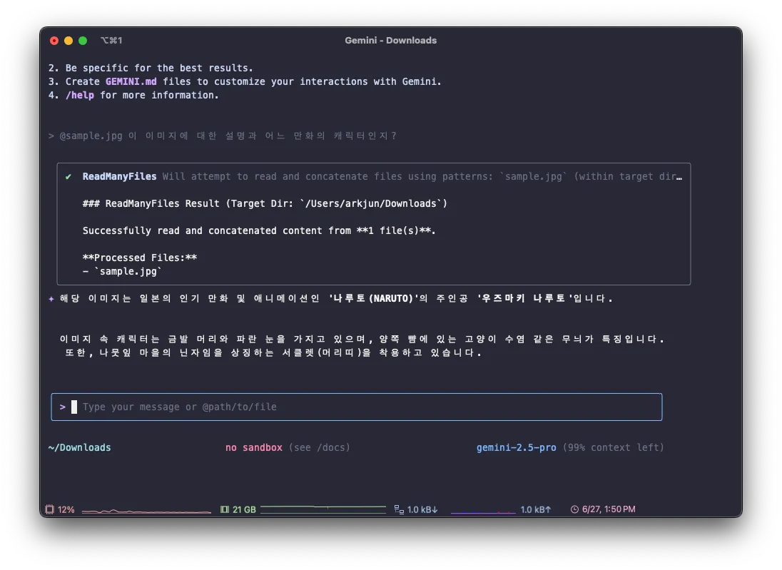Click the green full-screen window button
Screen dimensions: 782x570
[83, 41]
